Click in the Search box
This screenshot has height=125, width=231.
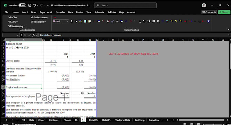tap(125, 5)
